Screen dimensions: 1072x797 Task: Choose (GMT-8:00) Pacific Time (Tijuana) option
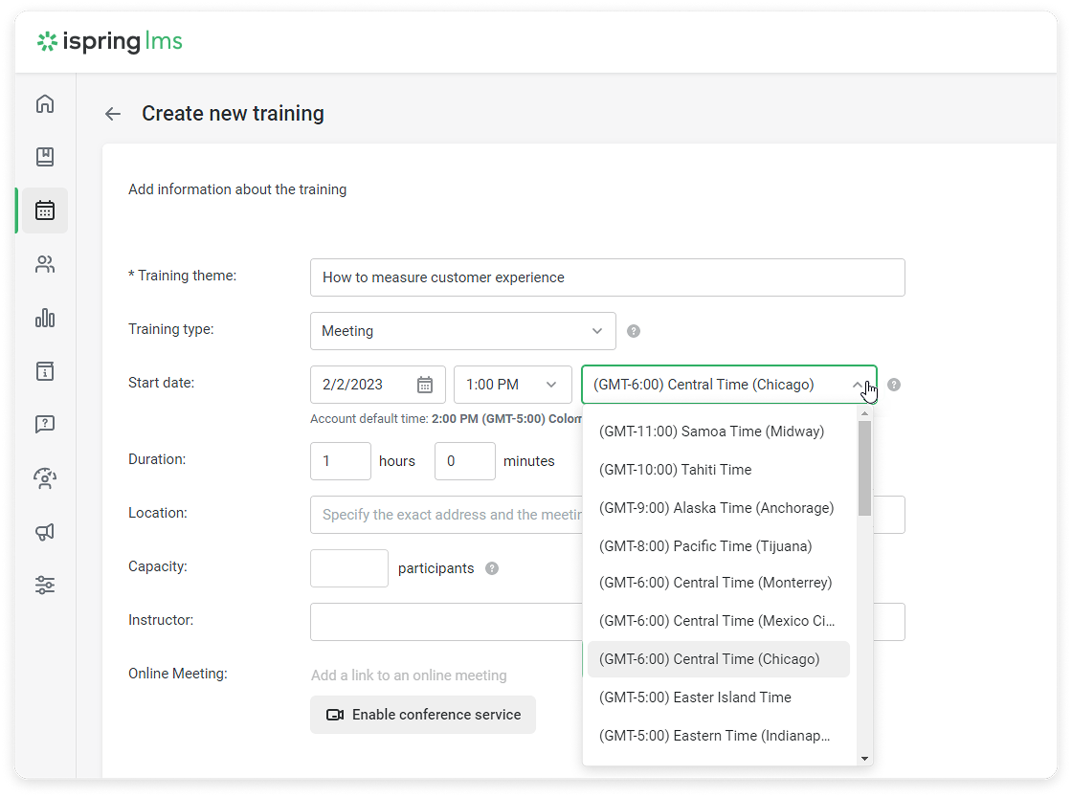[x=704, y=546]
